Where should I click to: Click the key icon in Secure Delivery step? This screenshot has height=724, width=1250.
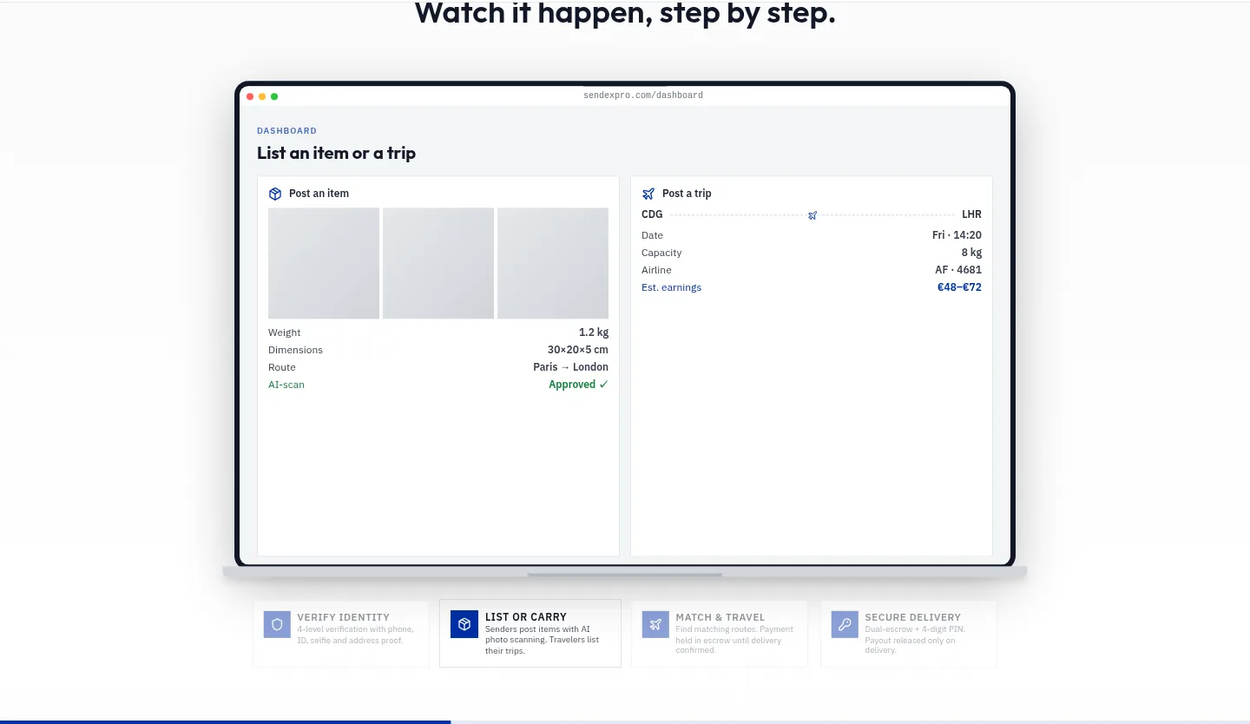tap(845, 624)
